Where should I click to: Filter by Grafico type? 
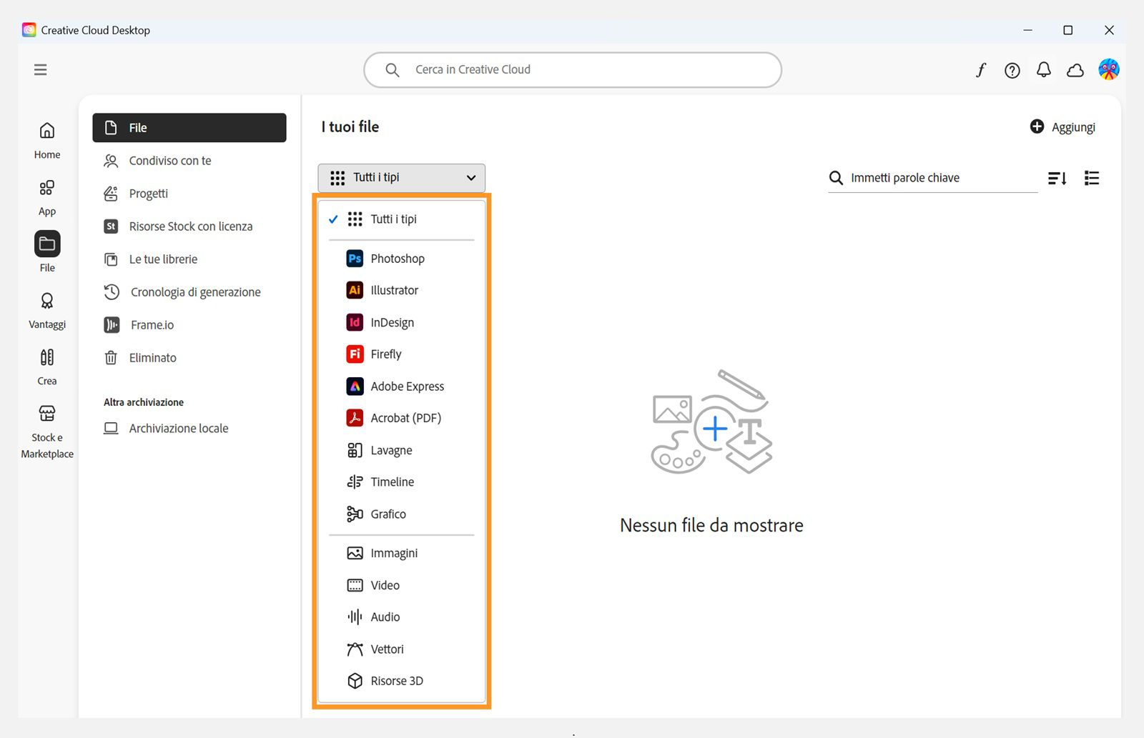(x=402, y=514)
